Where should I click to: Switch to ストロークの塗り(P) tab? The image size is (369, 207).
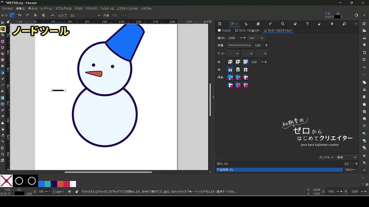[247, 30]
